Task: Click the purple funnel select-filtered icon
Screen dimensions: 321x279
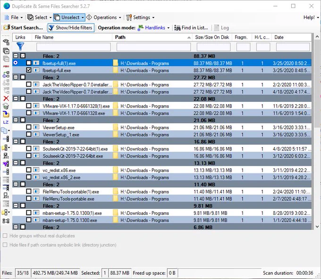Action: [x=6, y=164]
